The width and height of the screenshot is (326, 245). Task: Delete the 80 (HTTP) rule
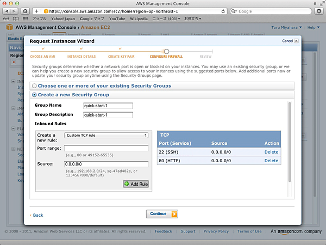(271, 161)
